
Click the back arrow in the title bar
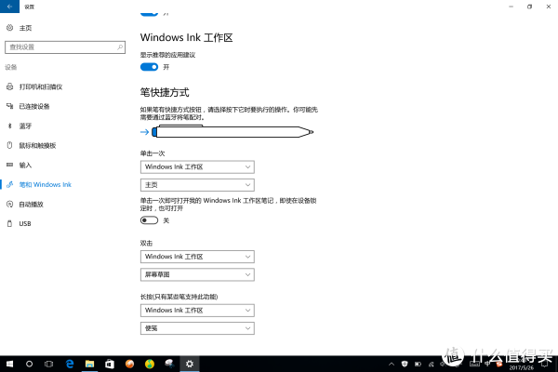click(x=9, y=7)
